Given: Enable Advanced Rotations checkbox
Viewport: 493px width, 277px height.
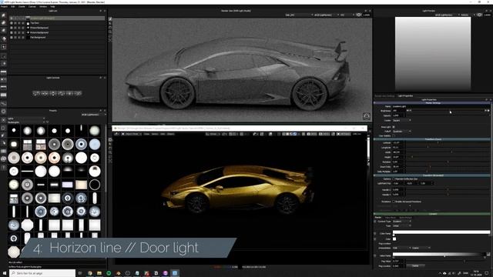Looking at the screenshot, I should click(394, 202).
